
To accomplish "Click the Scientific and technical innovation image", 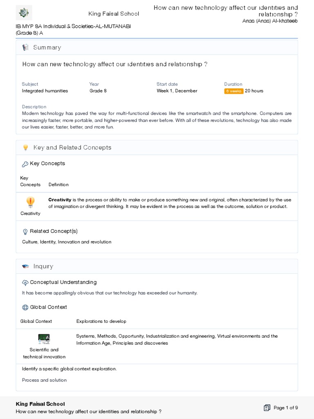I will pyautogui.click(x=44, y=339).
